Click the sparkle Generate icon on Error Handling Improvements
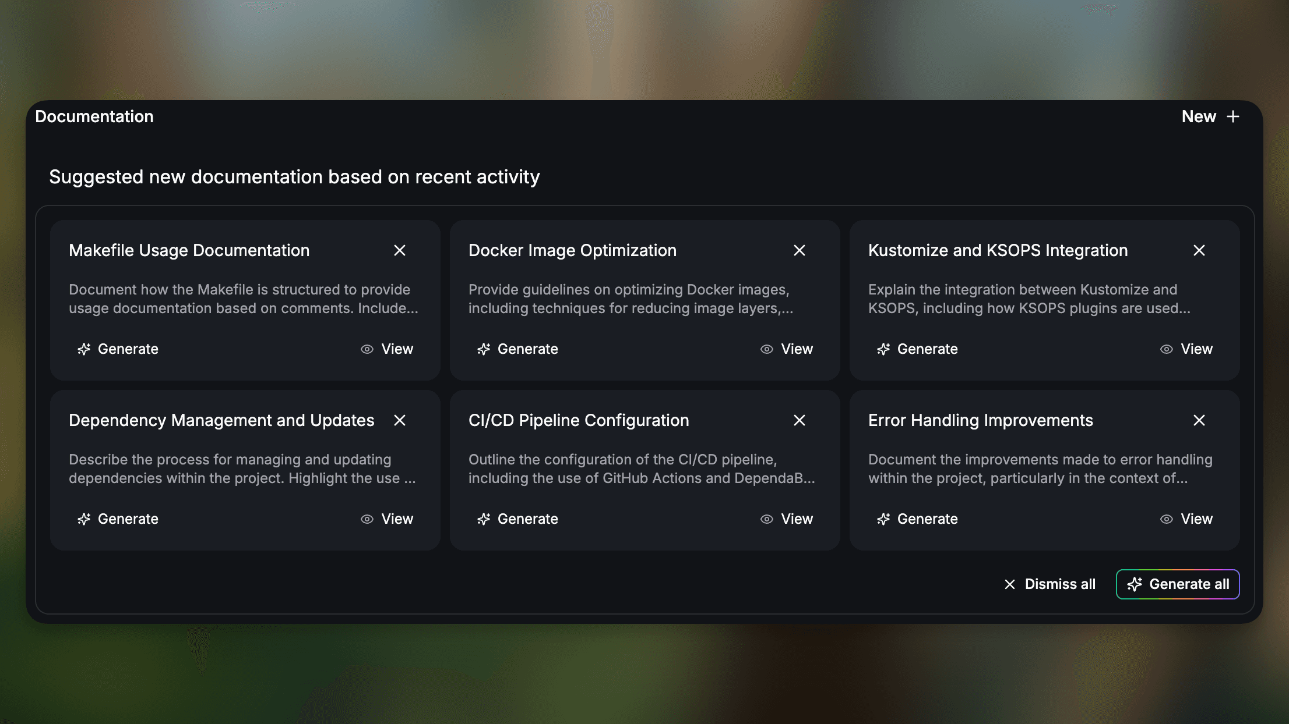 click(x=883, y=519)
